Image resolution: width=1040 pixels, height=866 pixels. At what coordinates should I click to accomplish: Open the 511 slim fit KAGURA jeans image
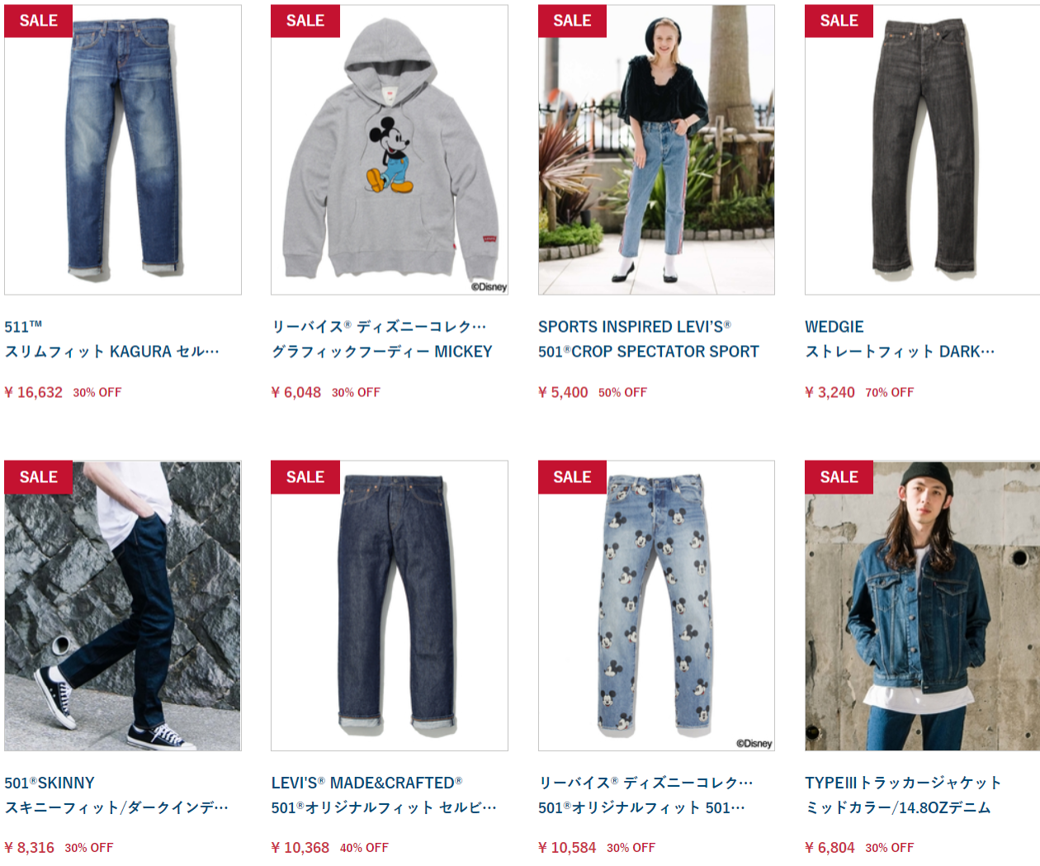click(x=123, y=149)
